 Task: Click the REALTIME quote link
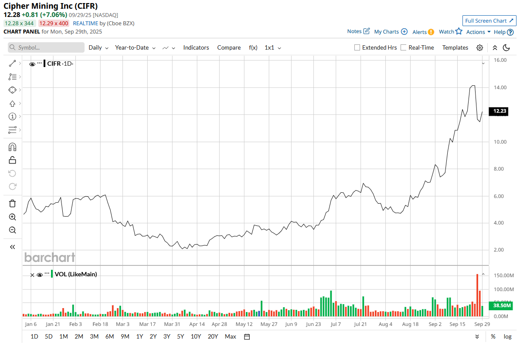pos(85,23)
